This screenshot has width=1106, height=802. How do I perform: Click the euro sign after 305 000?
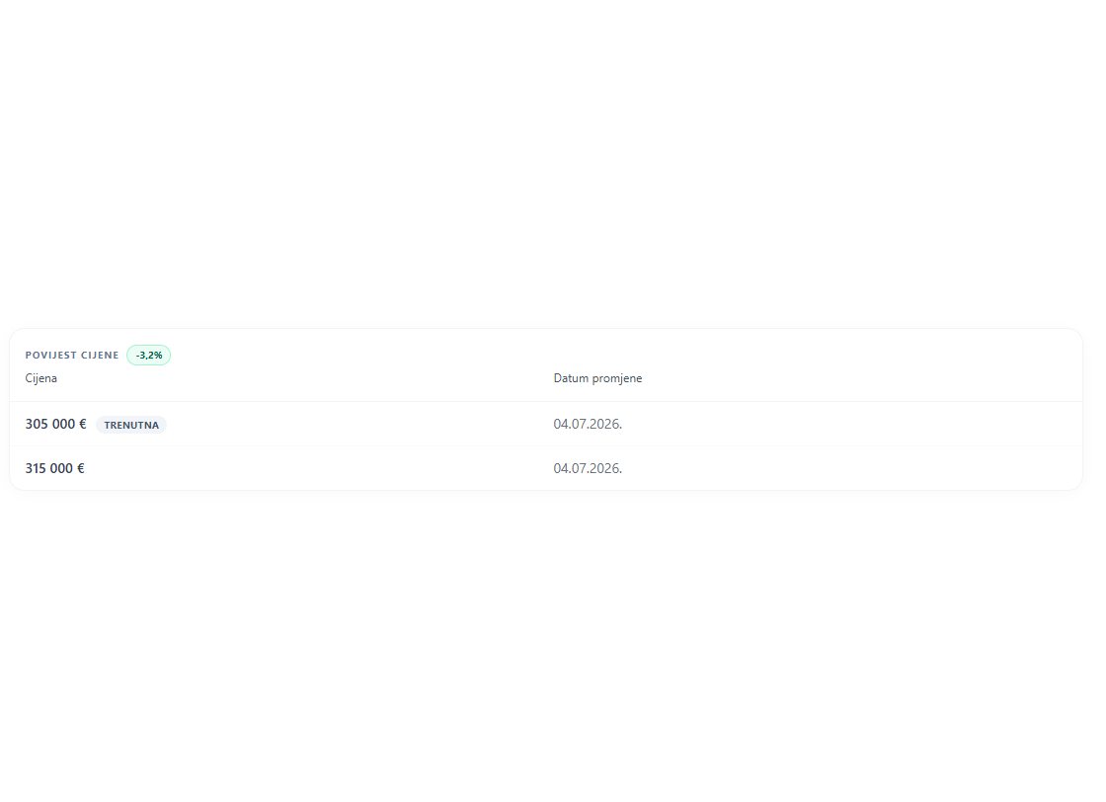click(83, 424)
